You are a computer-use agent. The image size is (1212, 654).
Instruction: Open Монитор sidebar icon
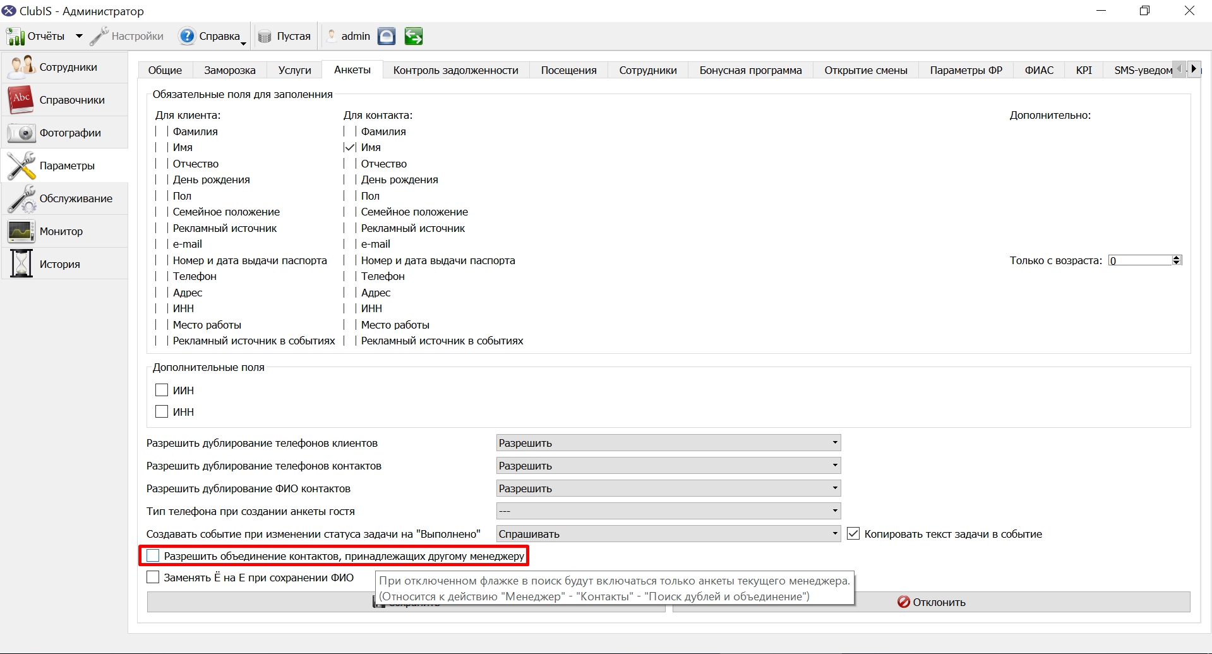(x=20, y=231)
